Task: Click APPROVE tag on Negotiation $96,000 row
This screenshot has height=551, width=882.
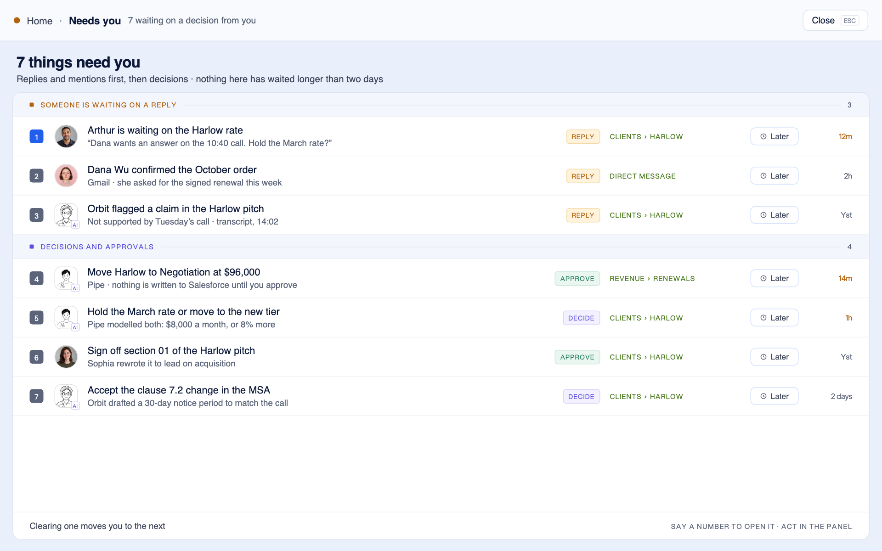Action: tap(577, 279)
